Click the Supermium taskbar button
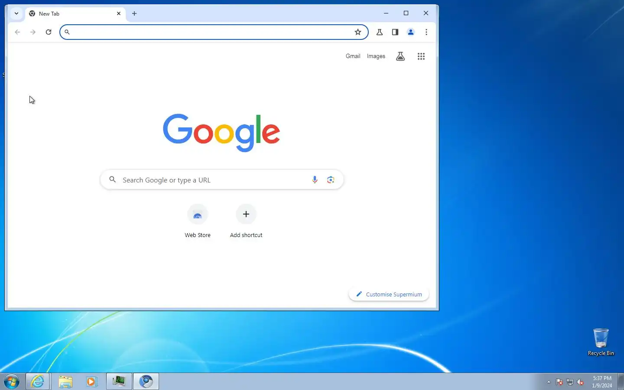 pos(146,381)
